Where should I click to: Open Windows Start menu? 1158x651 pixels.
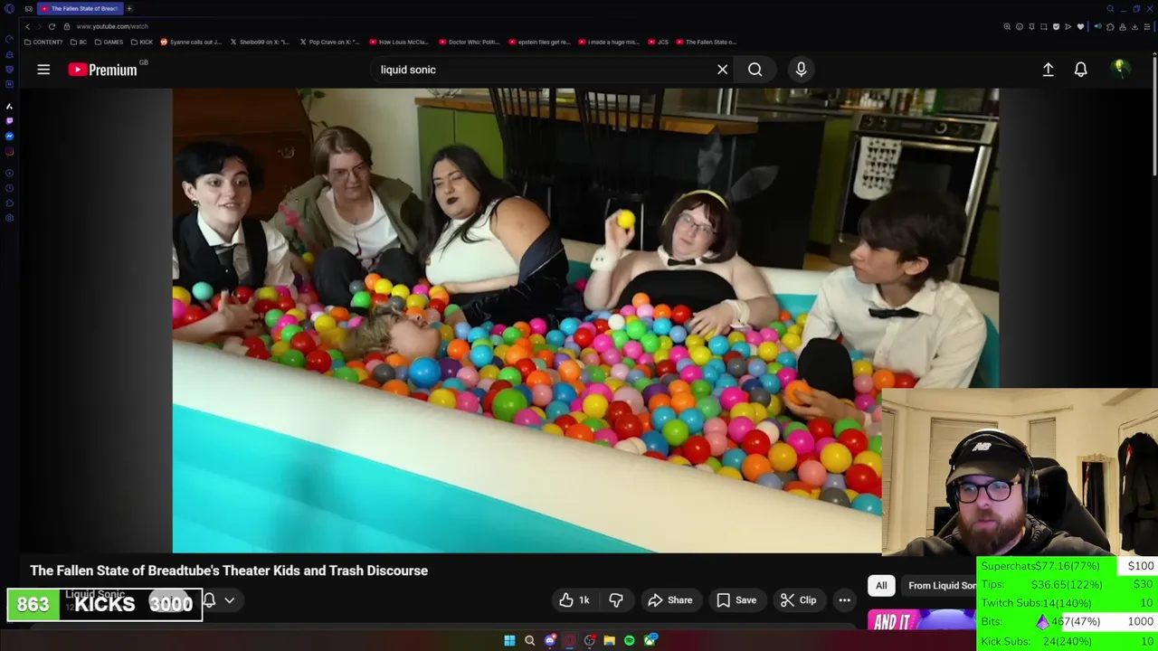[x=509, y=641]
